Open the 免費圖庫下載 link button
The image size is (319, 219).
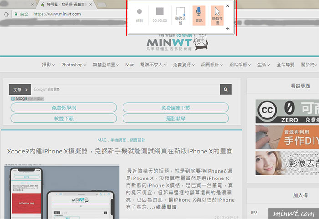point(176,107)
